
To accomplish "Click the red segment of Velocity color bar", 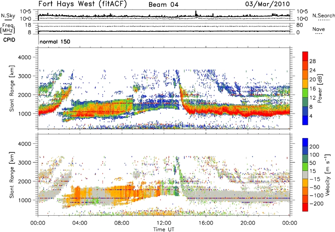I will [305, 207].
